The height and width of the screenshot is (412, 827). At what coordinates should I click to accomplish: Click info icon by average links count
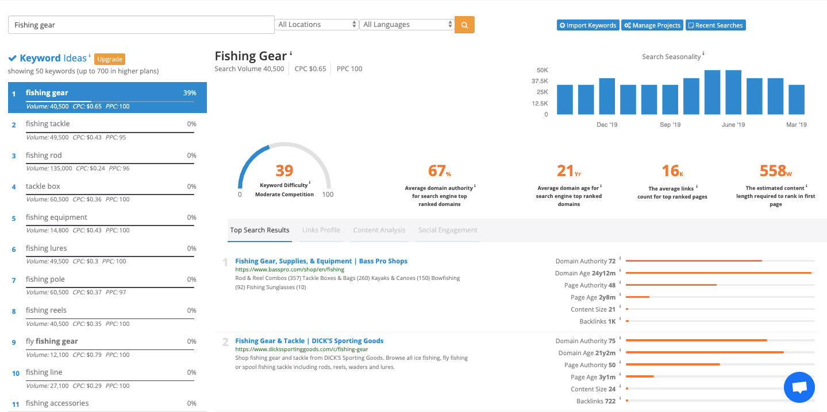pos(697,186)
